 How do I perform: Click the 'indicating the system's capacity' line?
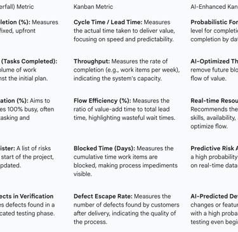pos(117,79)
